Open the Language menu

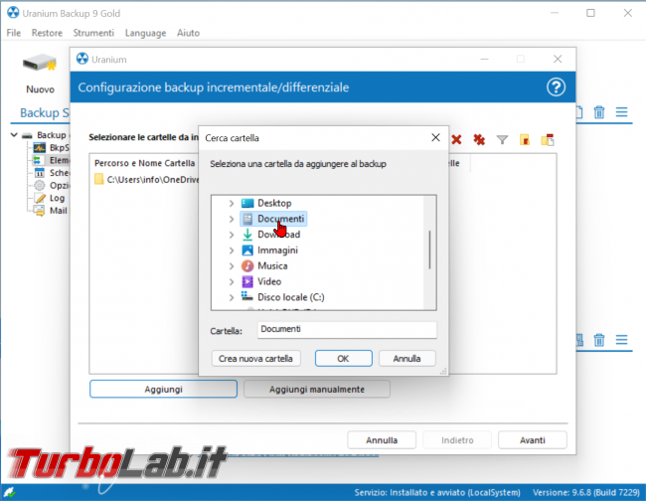pyautogui.click(x=145, y=33)
